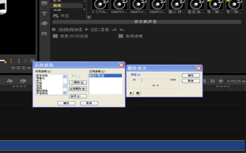Screen dimensions: 246x153
Task: Click the transition library icon above T
Action: (x=44, y=3)
